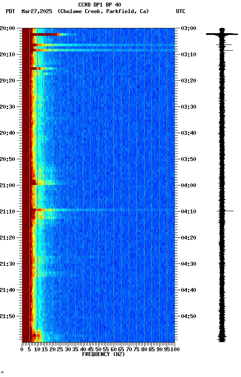The image size is (241, 377).
Task: Click the location text Cholame Creek, Parkfield, Ca
Action: (103, 11)
